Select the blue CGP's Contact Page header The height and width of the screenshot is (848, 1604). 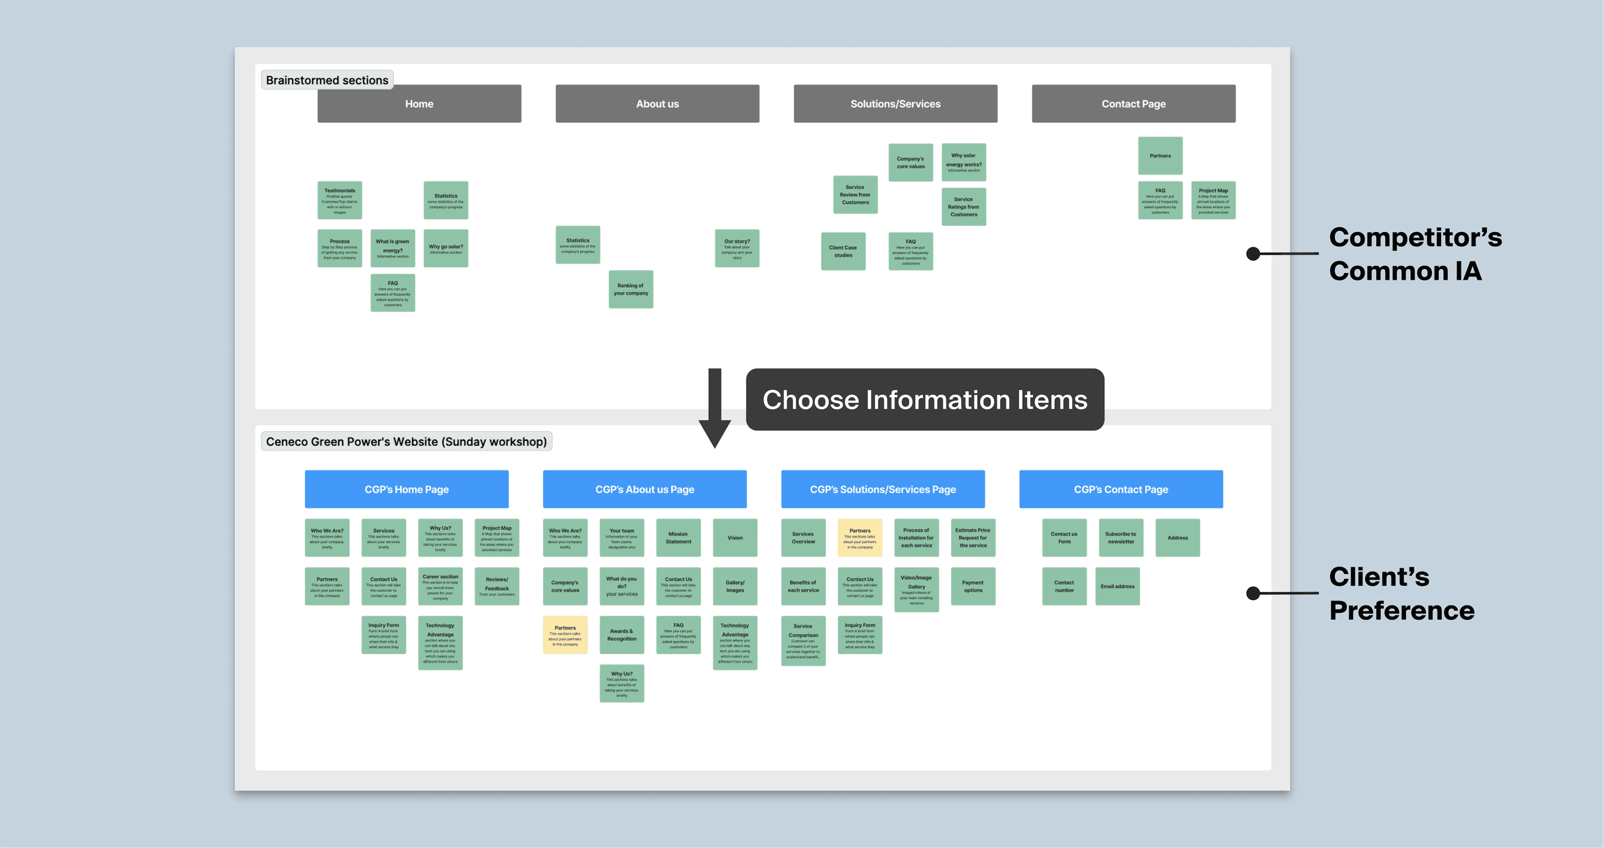(x=1121, y=489)
